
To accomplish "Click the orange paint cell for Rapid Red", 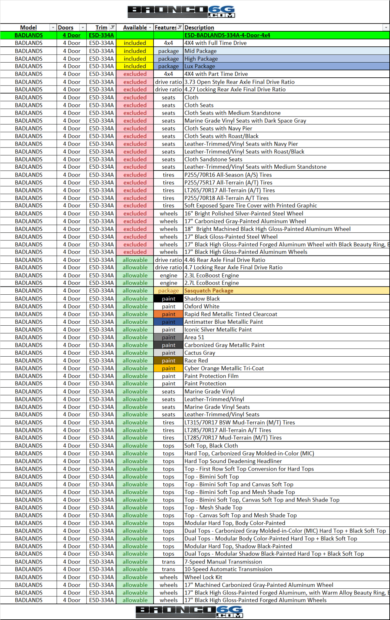I will click(x=169, y=314).
